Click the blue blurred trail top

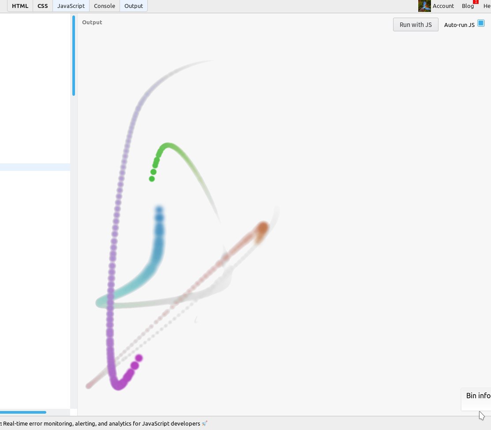[x=159, y=210]
